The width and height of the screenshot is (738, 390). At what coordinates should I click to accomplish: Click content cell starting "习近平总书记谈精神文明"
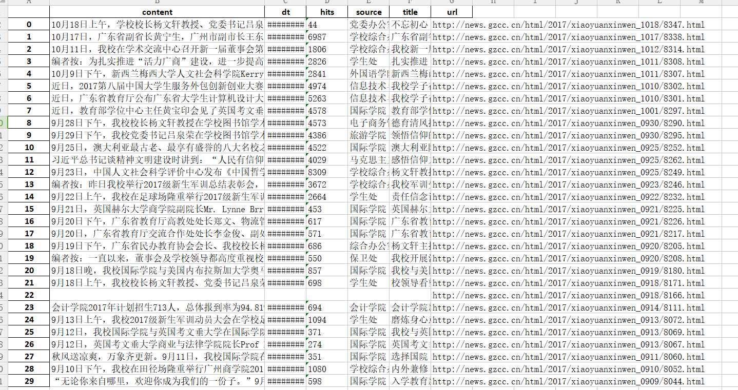click(157, 159)
